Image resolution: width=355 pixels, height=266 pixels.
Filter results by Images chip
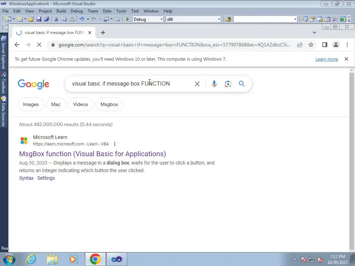click(x=31, y=104)
